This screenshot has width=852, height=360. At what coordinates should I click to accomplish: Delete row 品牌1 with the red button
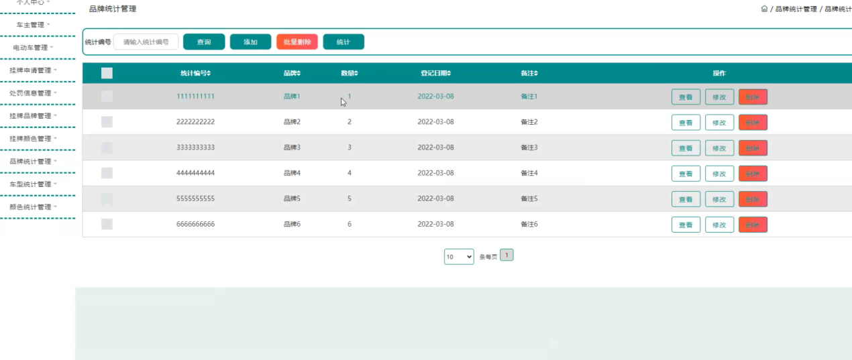coord(753,97)
